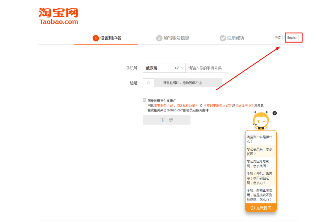Screen dimensions: 335x222
Task: Close the assistant mascot popup
Action: 274,113
